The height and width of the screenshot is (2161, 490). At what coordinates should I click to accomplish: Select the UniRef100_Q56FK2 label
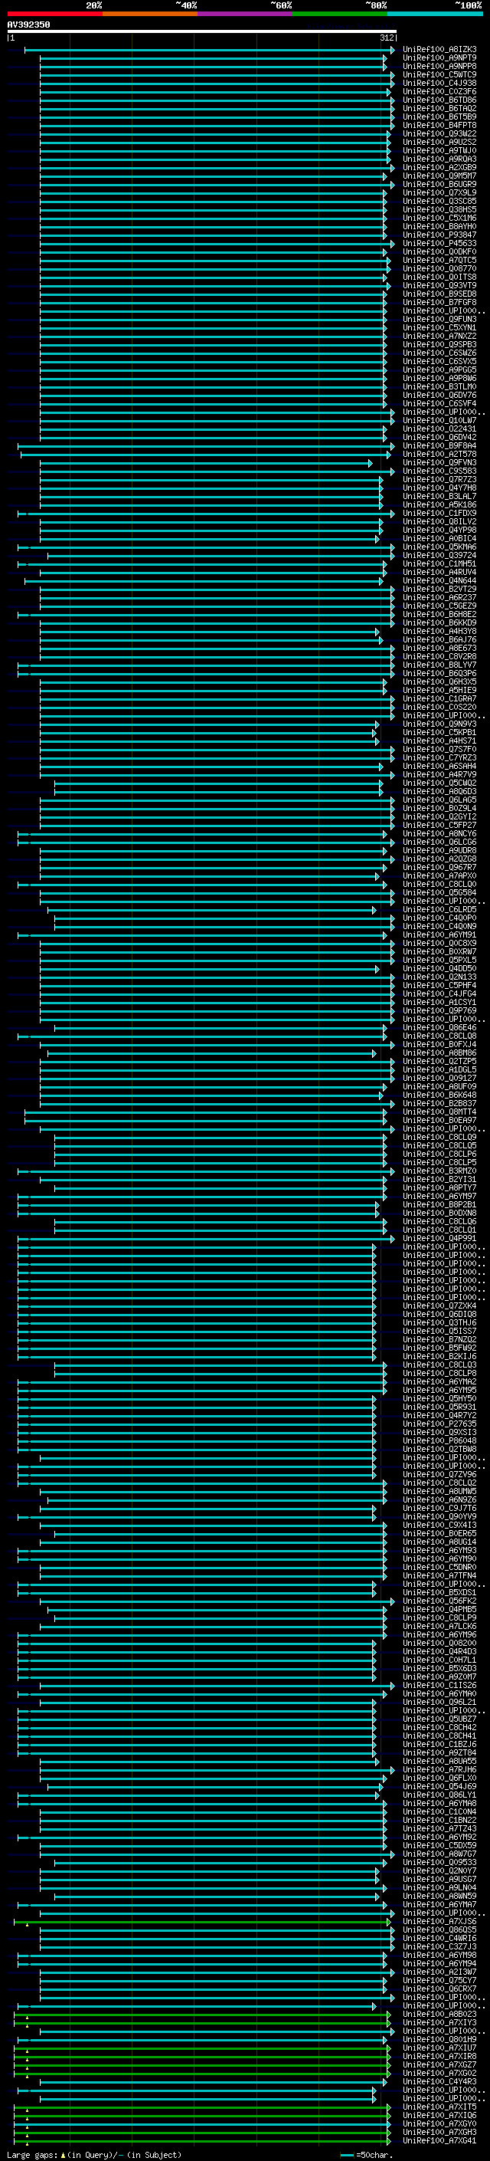(439, 1601)
